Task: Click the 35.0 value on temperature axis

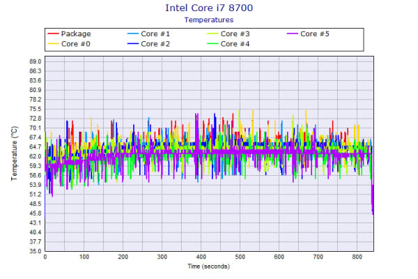Action: 36,251
